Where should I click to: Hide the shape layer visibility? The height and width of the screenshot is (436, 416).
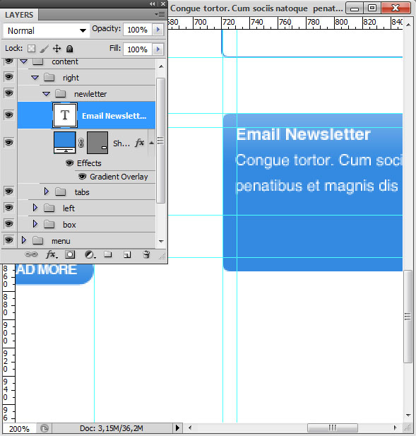[9, 142]
